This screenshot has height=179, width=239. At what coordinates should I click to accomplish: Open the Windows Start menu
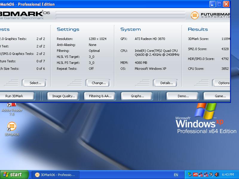click(x=14, y=175)
